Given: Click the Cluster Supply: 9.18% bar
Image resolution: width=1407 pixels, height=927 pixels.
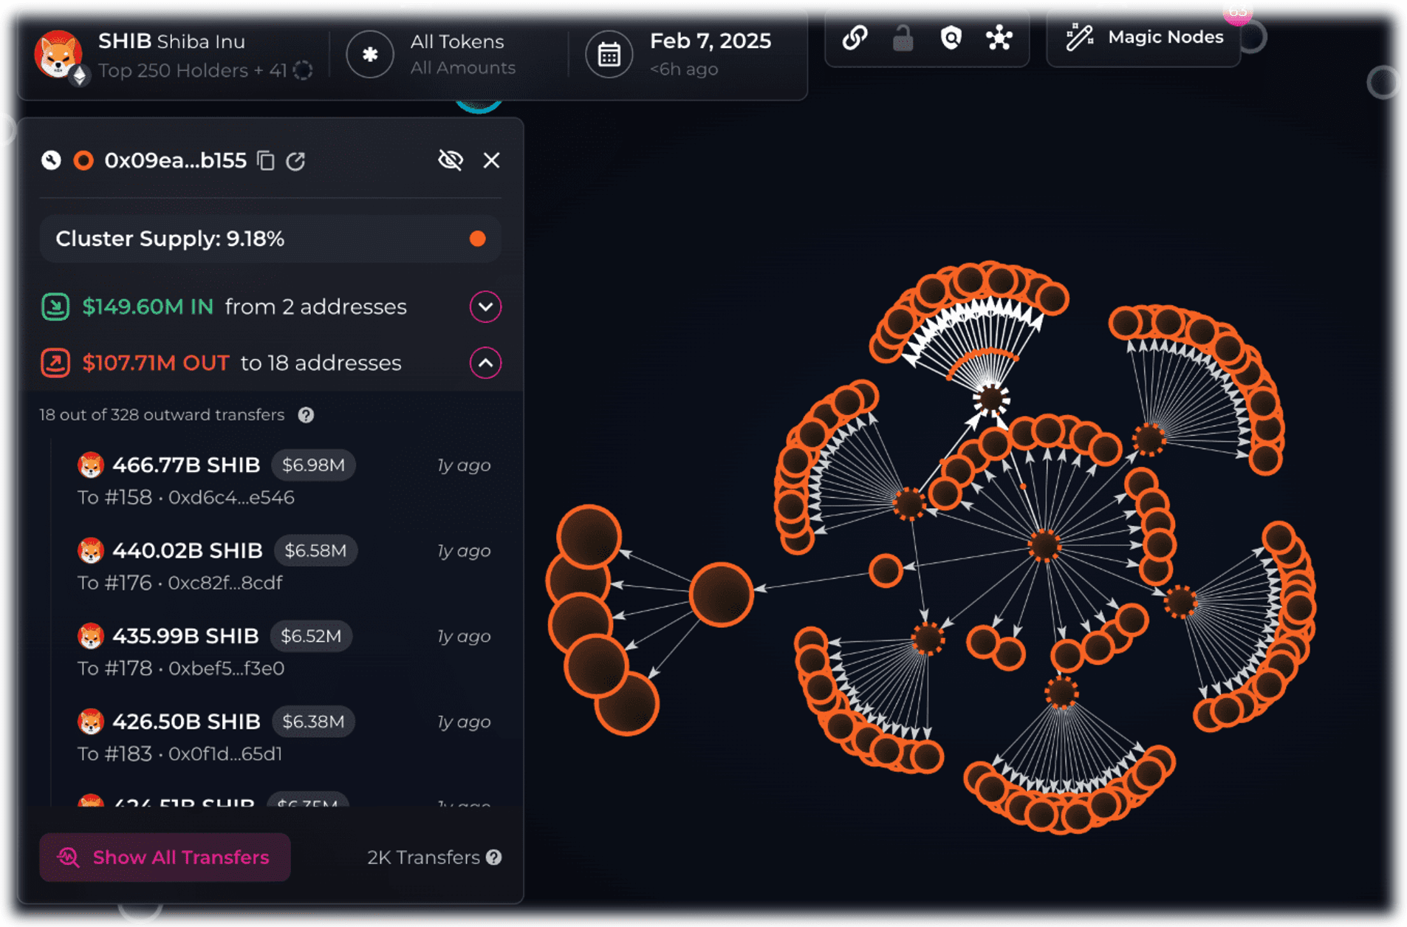Looking at the screenshot, I should [x=270, y=239].
